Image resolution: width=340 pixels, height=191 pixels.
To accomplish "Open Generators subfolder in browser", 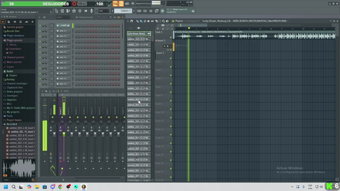I will pos(15,49).
